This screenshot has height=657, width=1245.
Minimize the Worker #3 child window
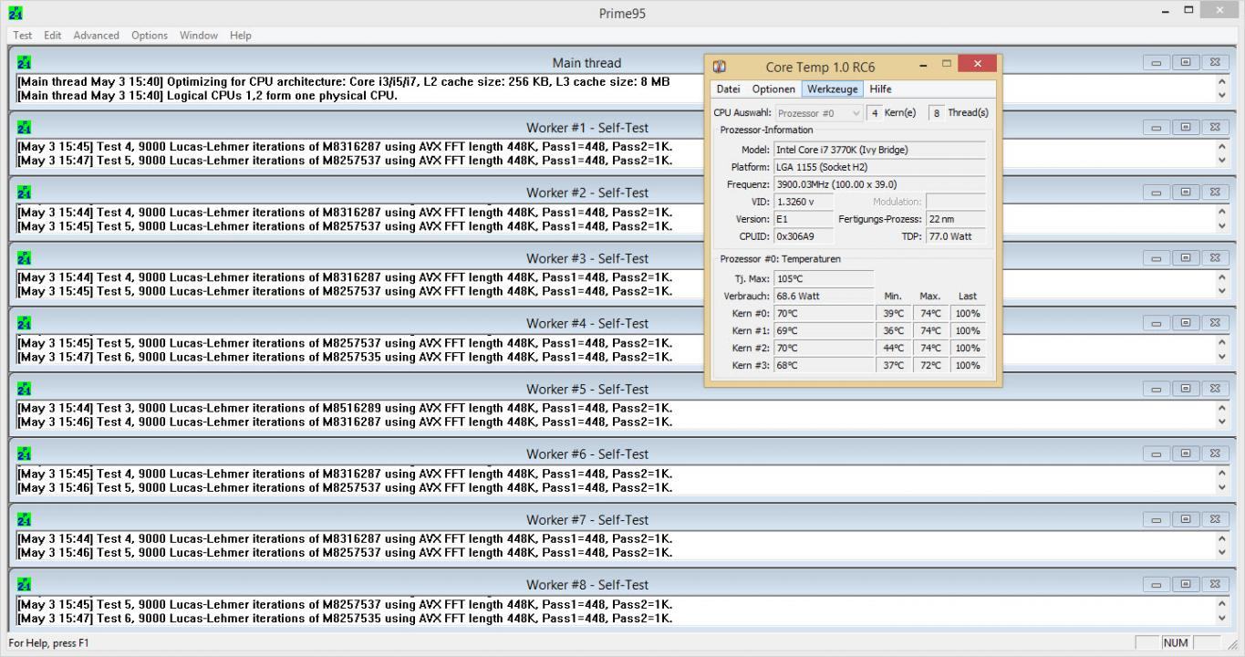[x=1157, y=257]
